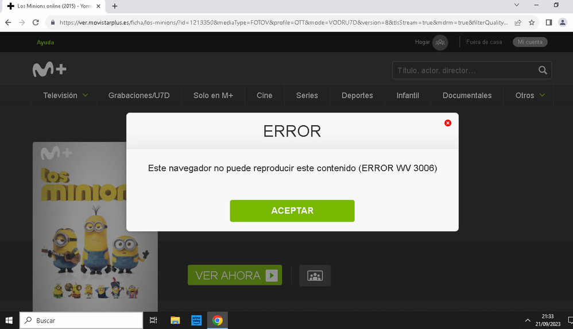Go back with browser back arrow

click(x=8, y=22)
